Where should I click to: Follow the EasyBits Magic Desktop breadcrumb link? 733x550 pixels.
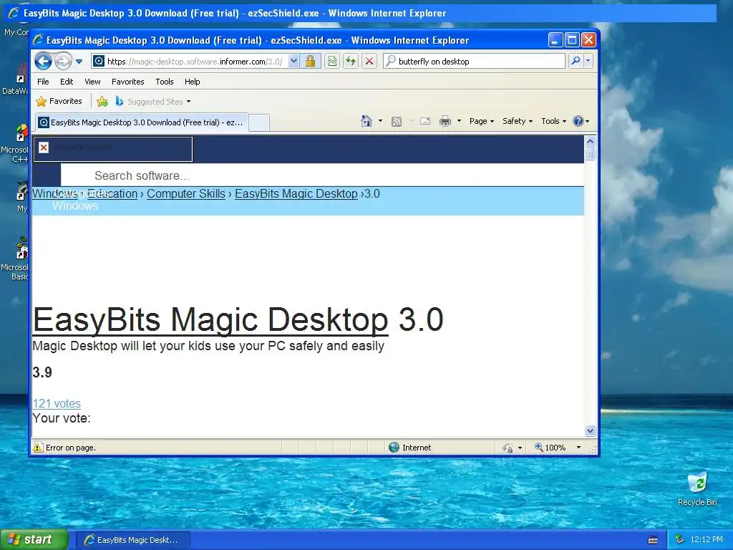point(296,193)
